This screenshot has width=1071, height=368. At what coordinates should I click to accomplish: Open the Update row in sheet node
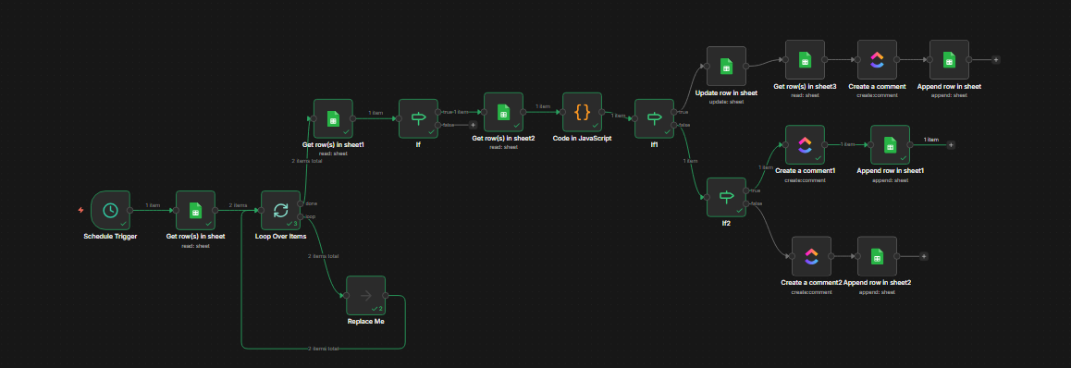point(726,67)
